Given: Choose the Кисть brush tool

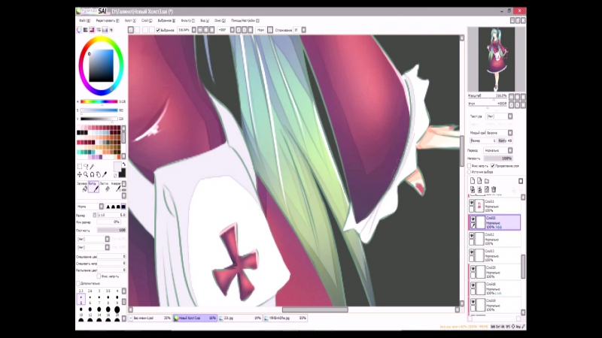Looking at the screenshot, I should pos(93,186).
